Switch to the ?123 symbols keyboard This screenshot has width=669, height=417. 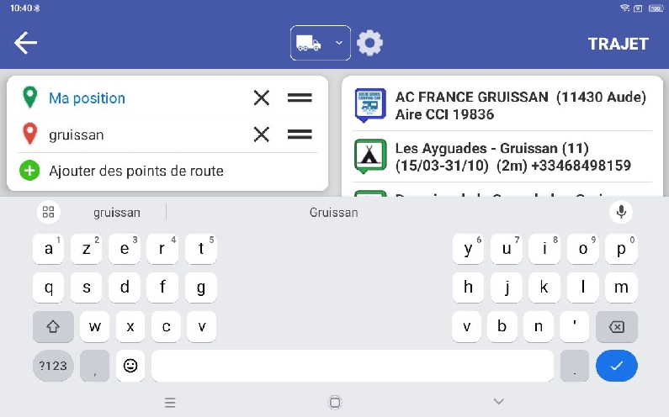pyautogui.click(x=52, y=366)
